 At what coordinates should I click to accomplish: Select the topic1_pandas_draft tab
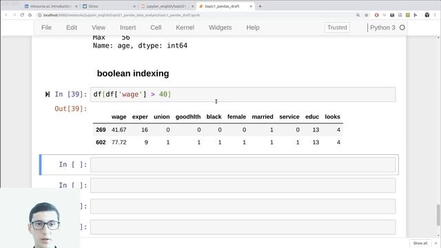click(x=222, y=6)
